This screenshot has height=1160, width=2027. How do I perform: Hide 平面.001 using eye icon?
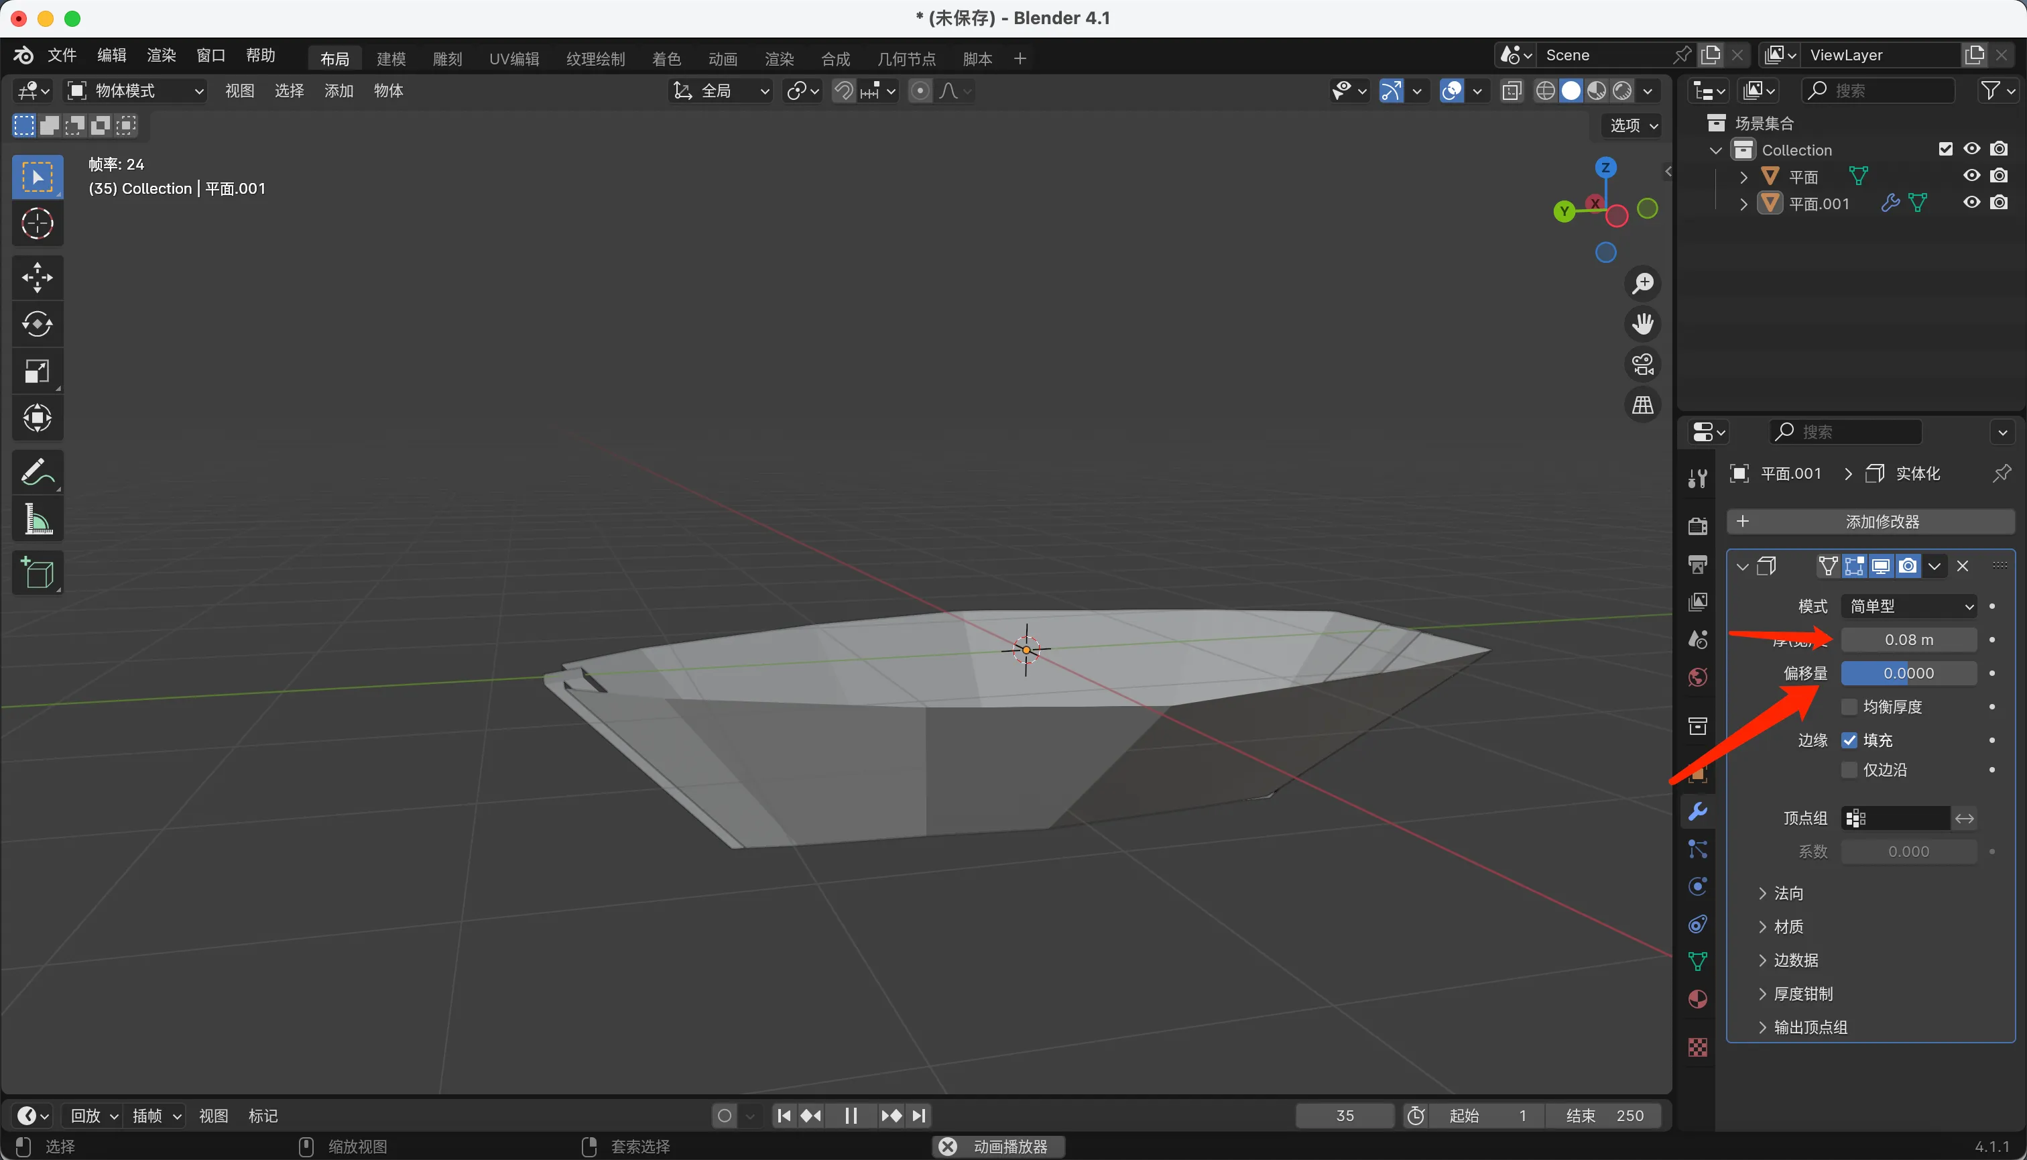click(x=1971, y=202)
